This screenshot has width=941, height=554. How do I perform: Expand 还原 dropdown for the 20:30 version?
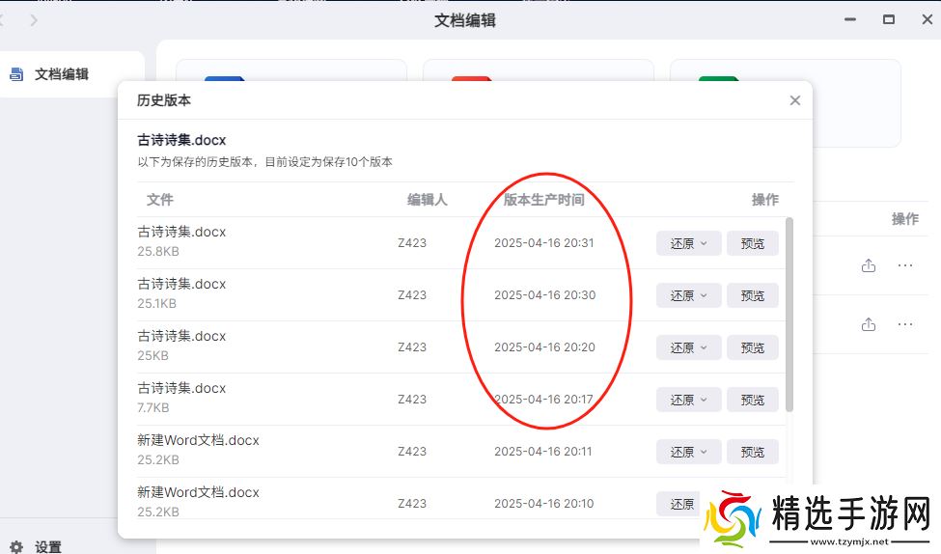[x=689, y=295]
